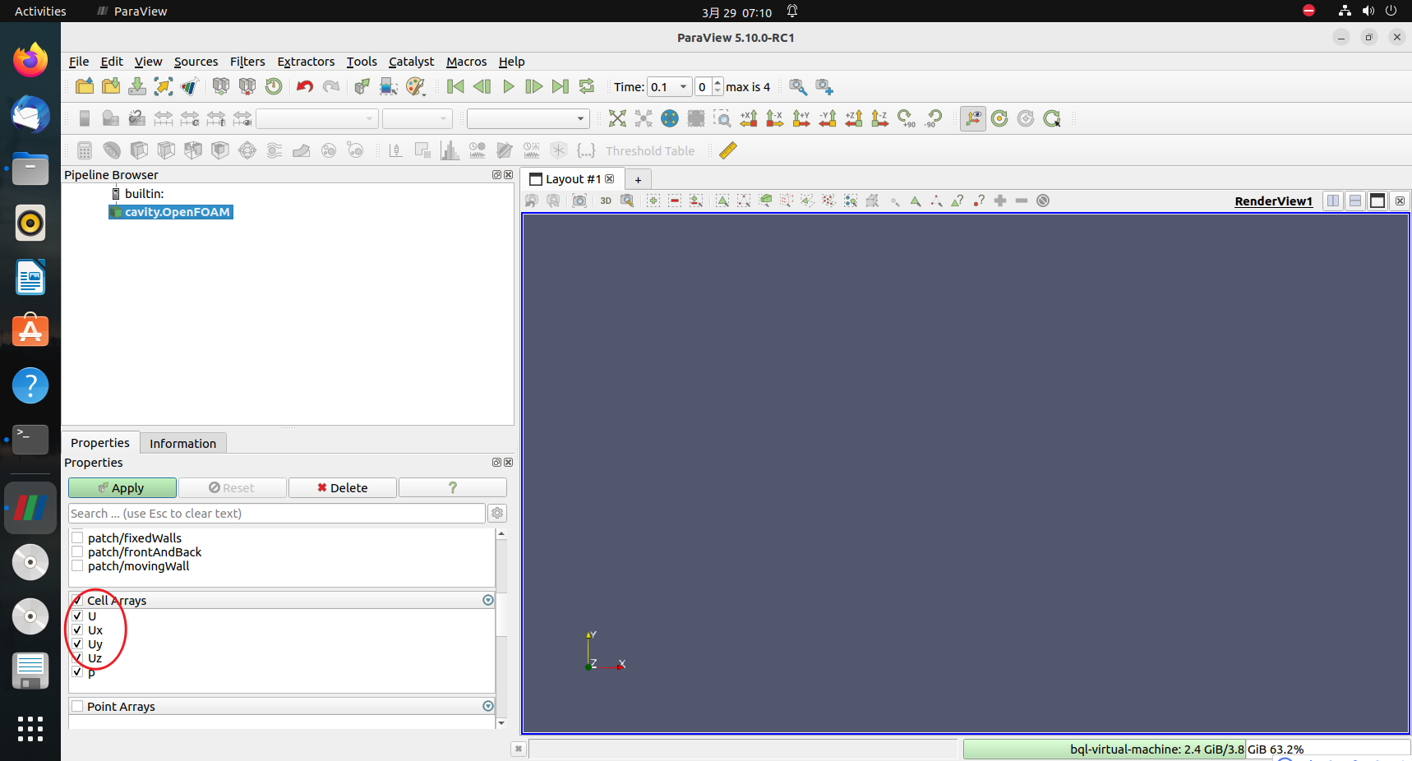The height and width of the screenshot is (761, 1412).
Task: Open the representation type dropdown
Action: [x=528, y=118]
